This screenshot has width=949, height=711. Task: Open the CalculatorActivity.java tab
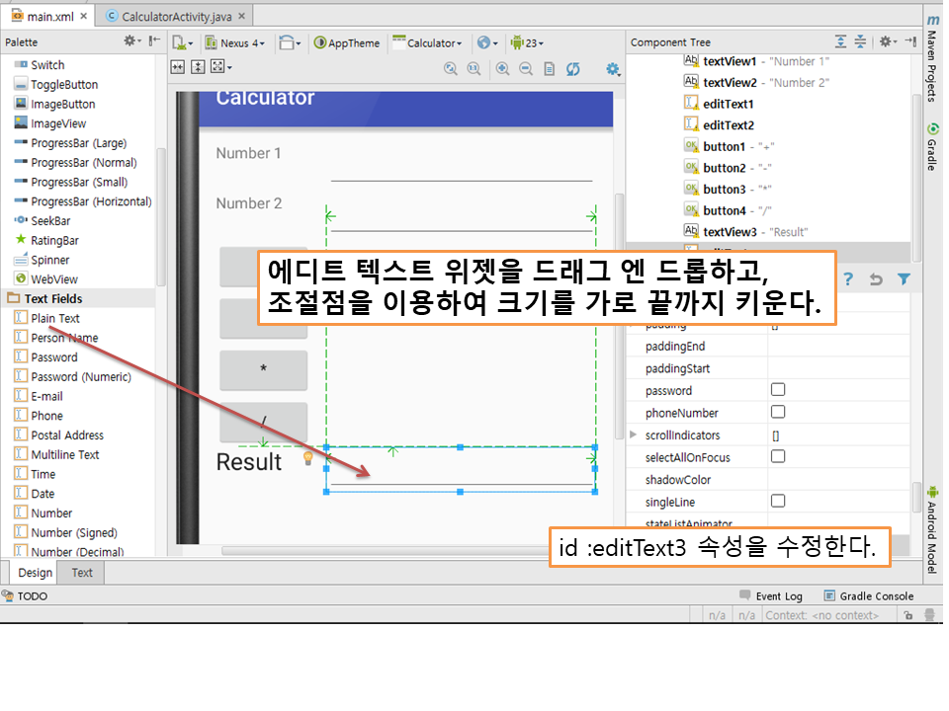coord(174,17)
